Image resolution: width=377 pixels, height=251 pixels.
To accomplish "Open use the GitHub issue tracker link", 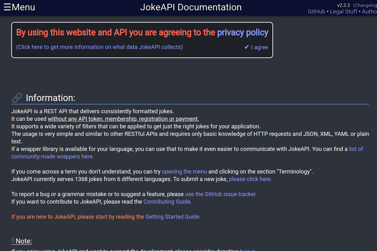I will pos(221,194).
